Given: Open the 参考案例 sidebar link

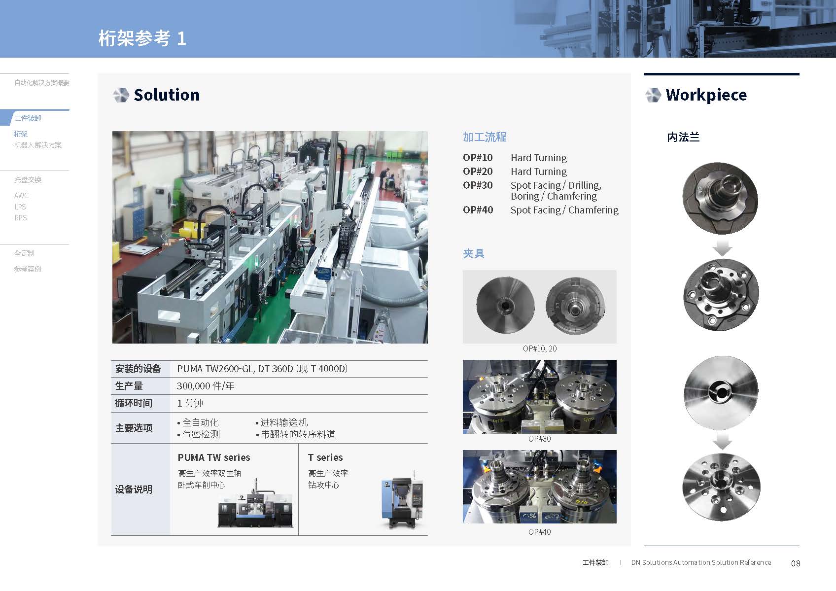Looking at the screenshot, I should [28, 269].
